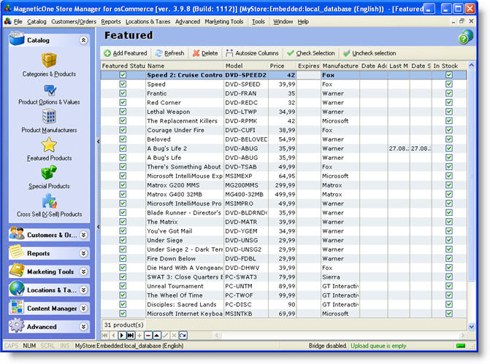
Task: Click the insert record plus navigator button
Action: click(x=139, y=336)
